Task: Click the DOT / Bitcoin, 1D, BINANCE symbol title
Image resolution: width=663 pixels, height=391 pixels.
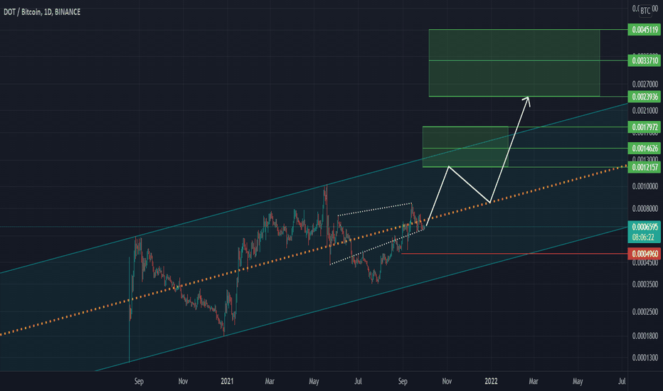Action: (x=42, y=12)
